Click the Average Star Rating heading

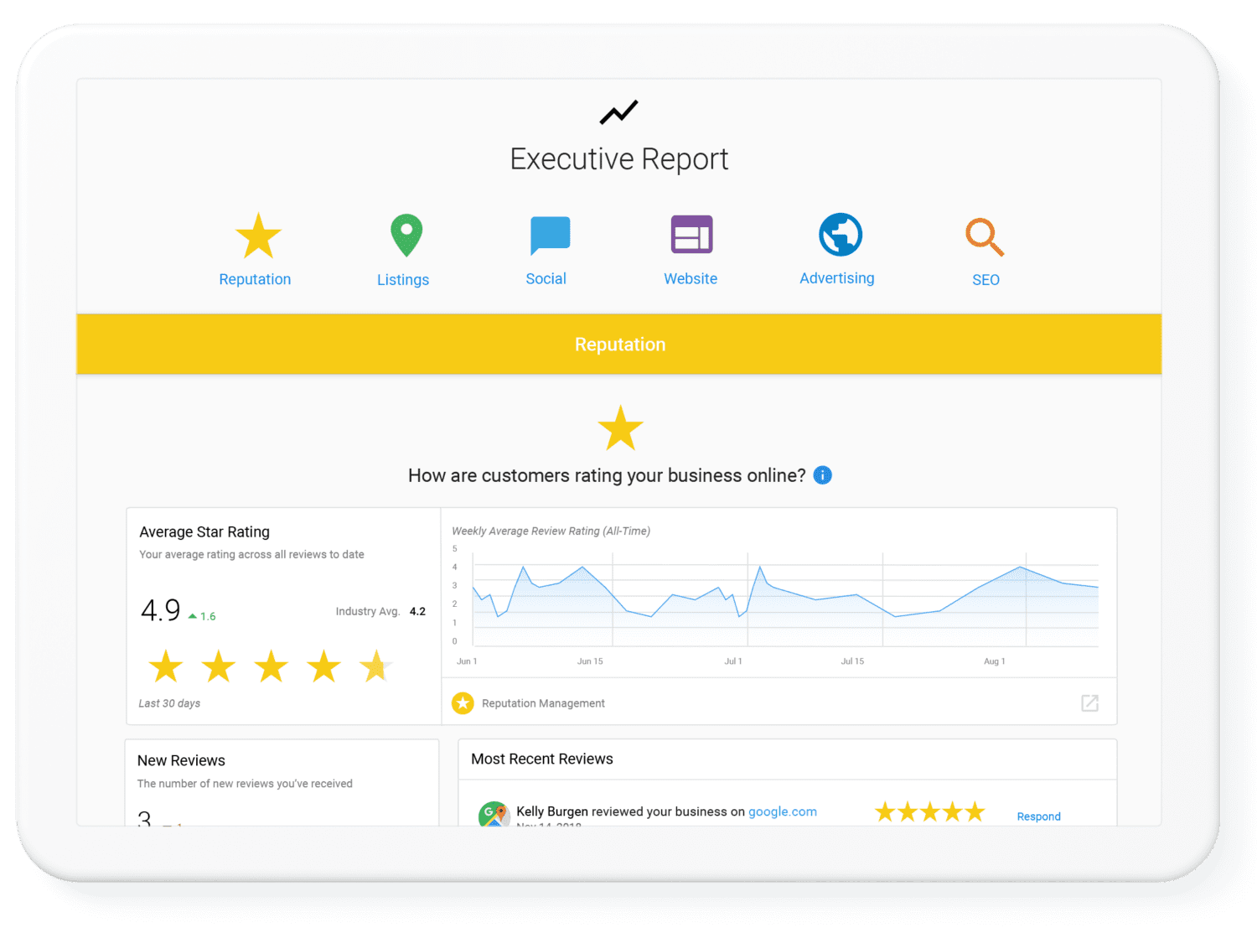click(x=204, y=531)
